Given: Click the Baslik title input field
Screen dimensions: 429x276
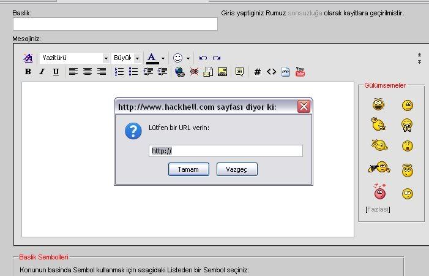Looking at the screenshot, I should (x=115, y=24).
